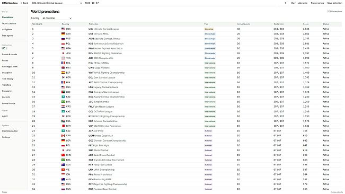Screen dimensions: 345x194
Task: Click the Fight Elite Night promotion name
Action: coord(99,145)
